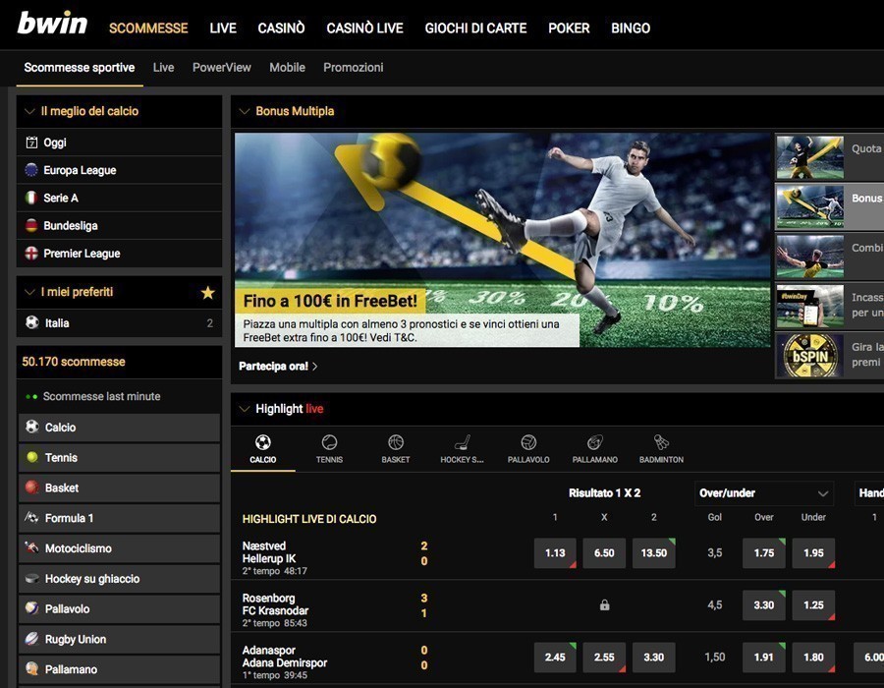Open the BINGO menu
Image resolution: width=884 pixels, height=688 pixels.
coord(631,28)
